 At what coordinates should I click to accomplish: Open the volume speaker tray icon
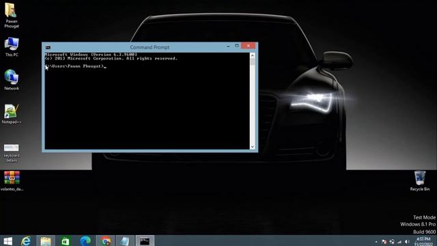[407, 242]
